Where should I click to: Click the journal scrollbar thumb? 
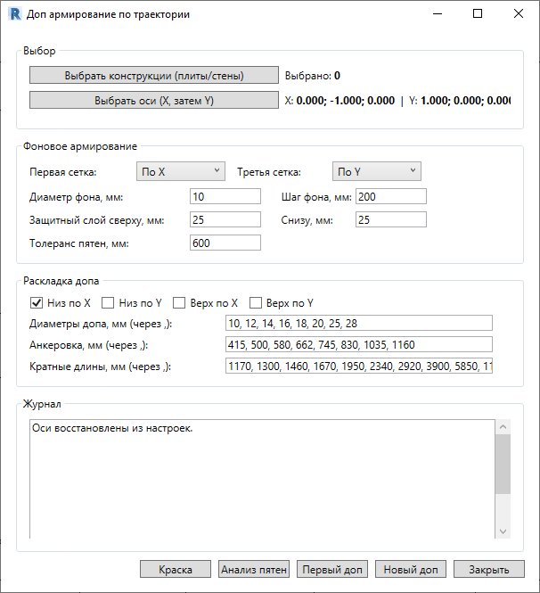503,464
